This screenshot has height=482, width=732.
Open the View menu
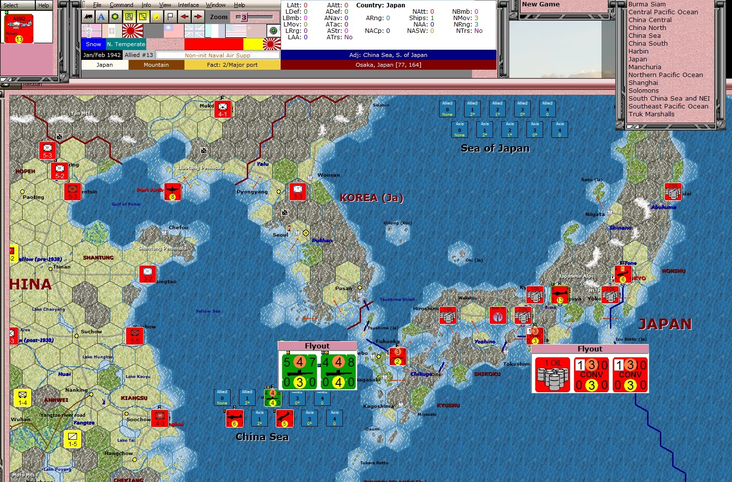tap(165, 5)
